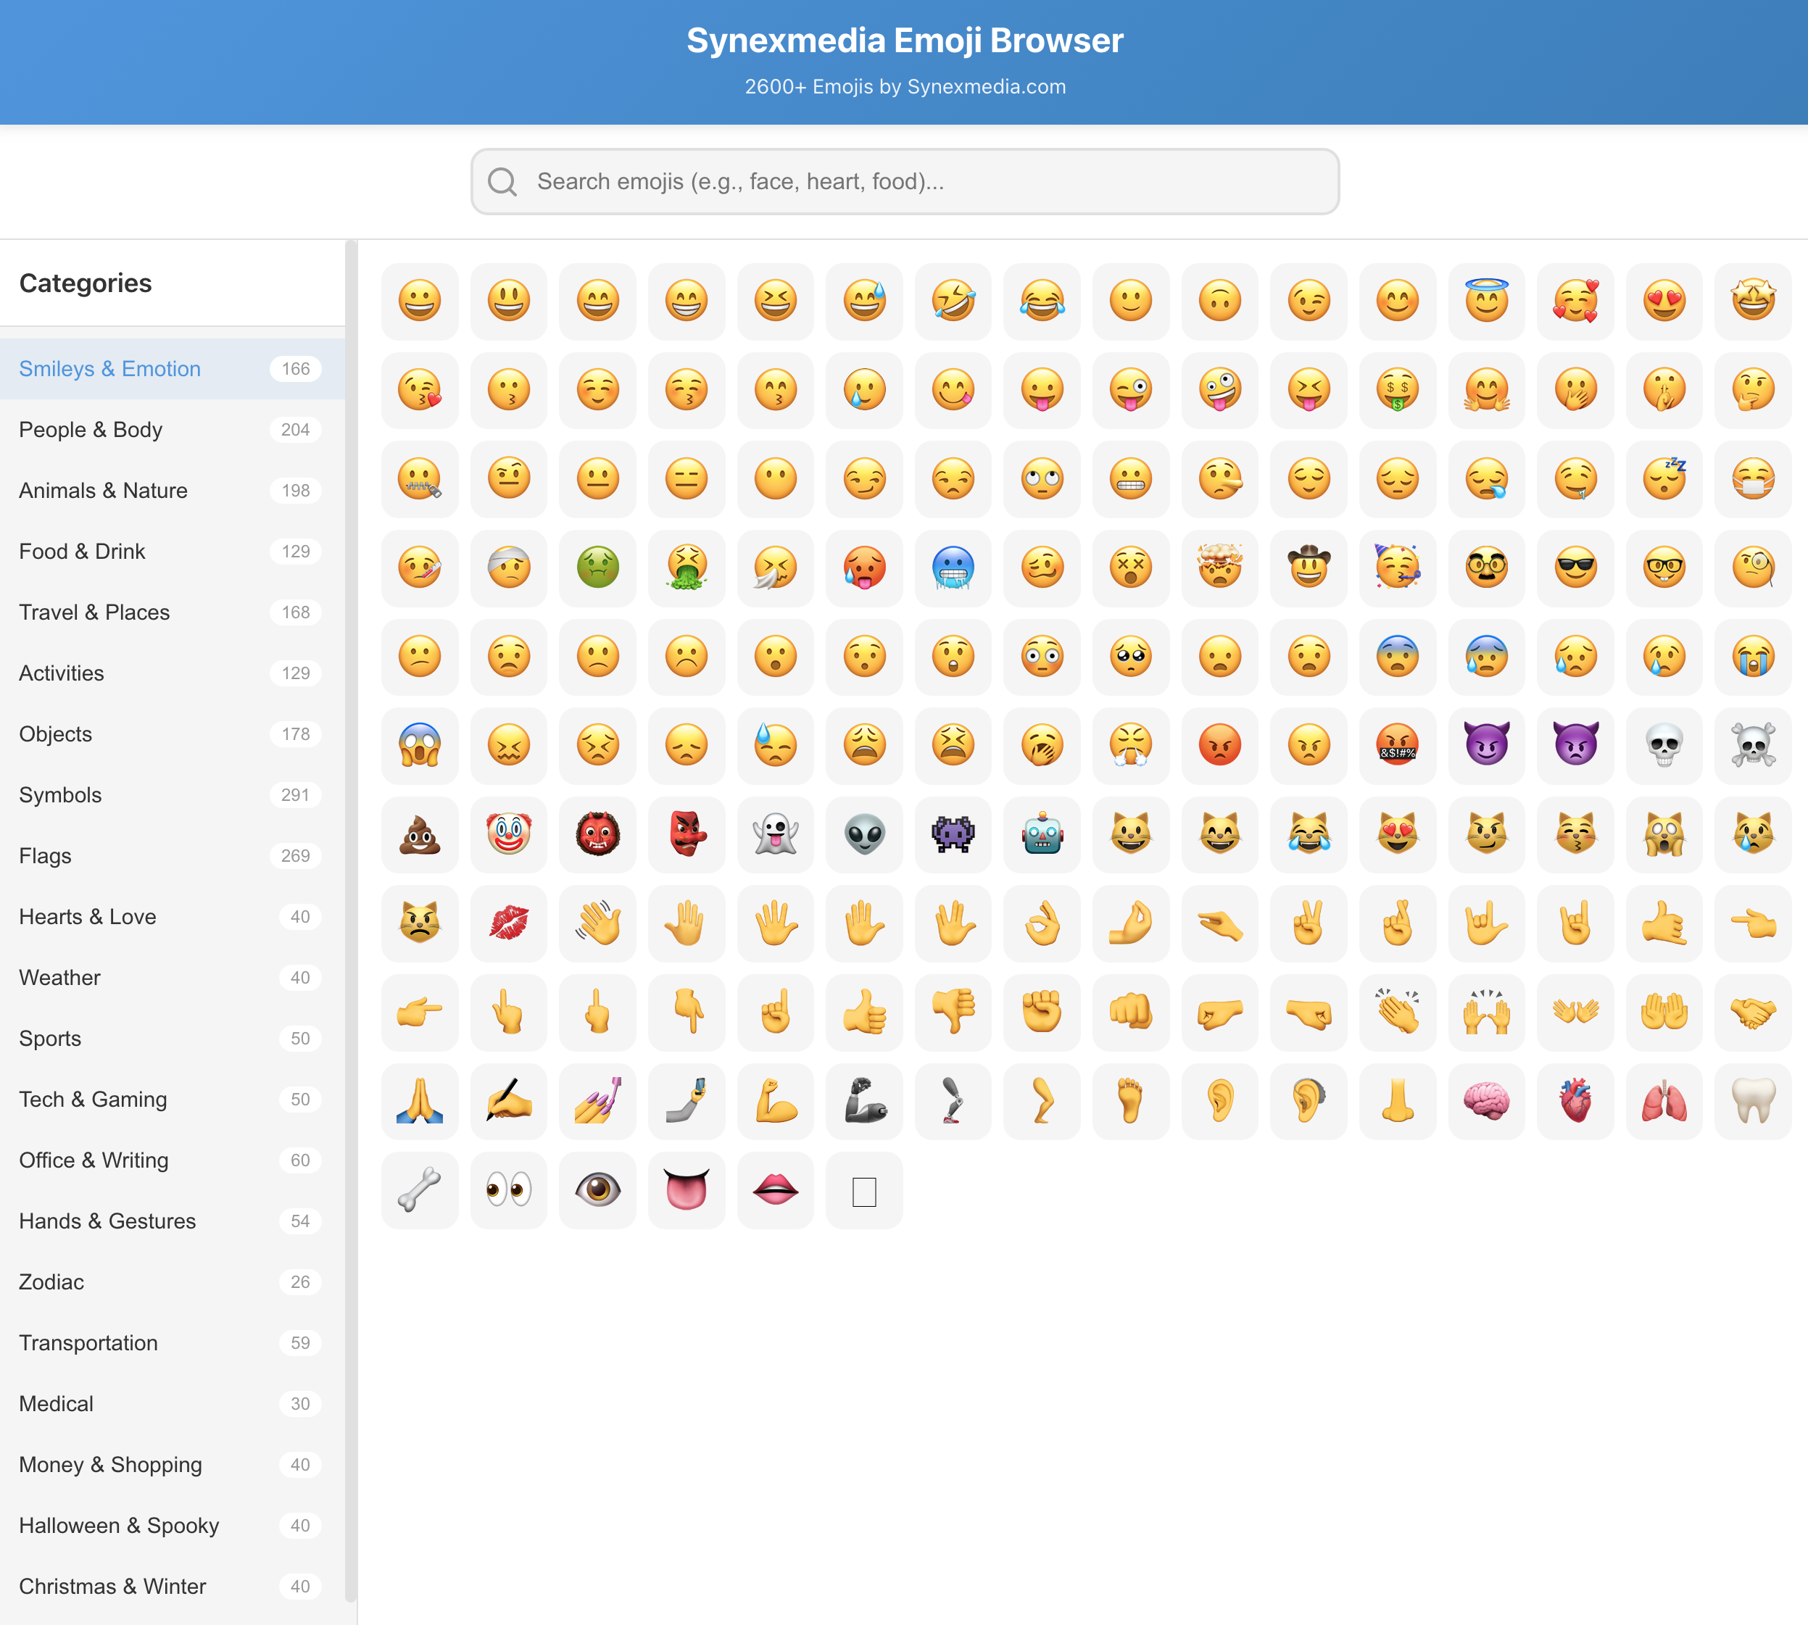Select the alien emoji
1808x1625 pixels.
(864, 835)
